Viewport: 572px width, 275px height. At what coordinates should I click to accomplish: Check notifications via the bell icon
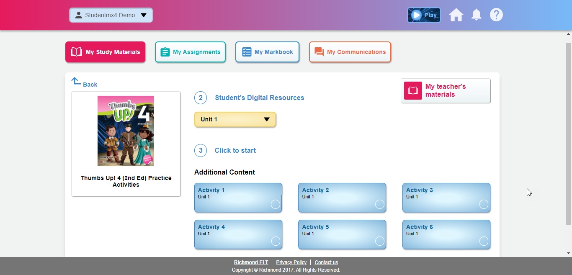coord(476,15)
